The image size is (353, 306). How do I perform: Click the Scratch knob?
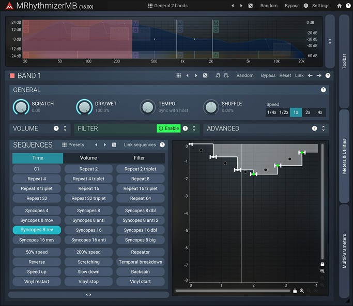point(21,107)
